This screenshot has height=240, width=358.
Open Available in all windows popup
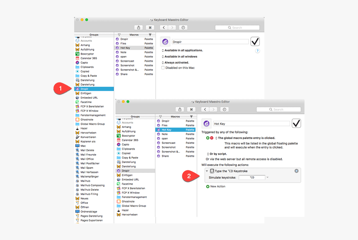(x=179, y=56)
